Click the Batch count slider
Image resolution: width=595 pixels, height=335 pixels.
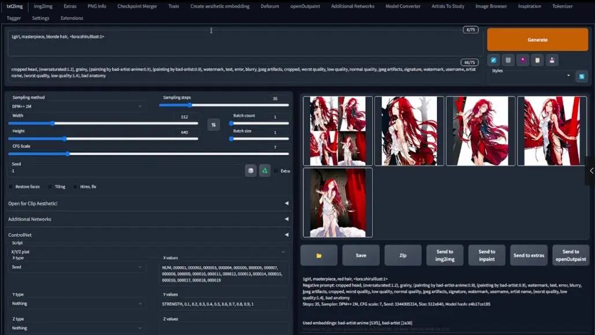pos(260,123)
